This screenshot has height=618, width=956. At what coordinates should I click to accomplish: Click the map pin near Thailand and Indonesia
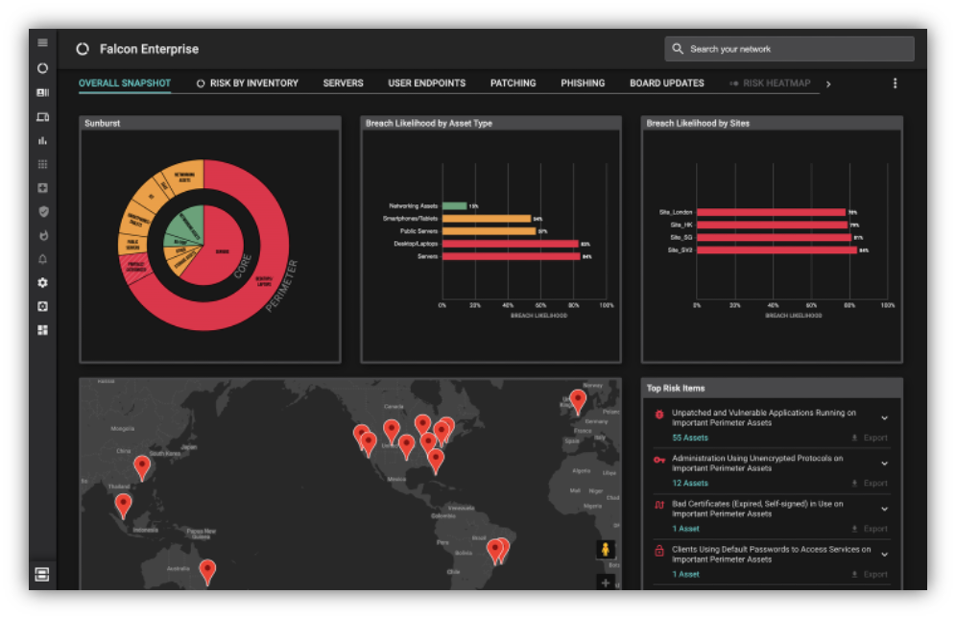click(x=123, y=507)
